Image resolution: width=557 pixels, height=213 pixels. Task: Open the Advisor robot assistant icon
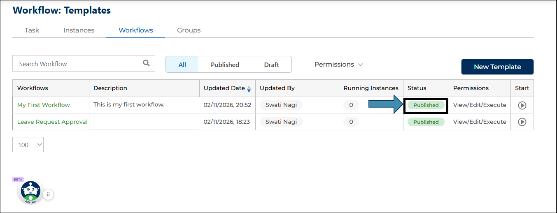click(x=30, y=192)
